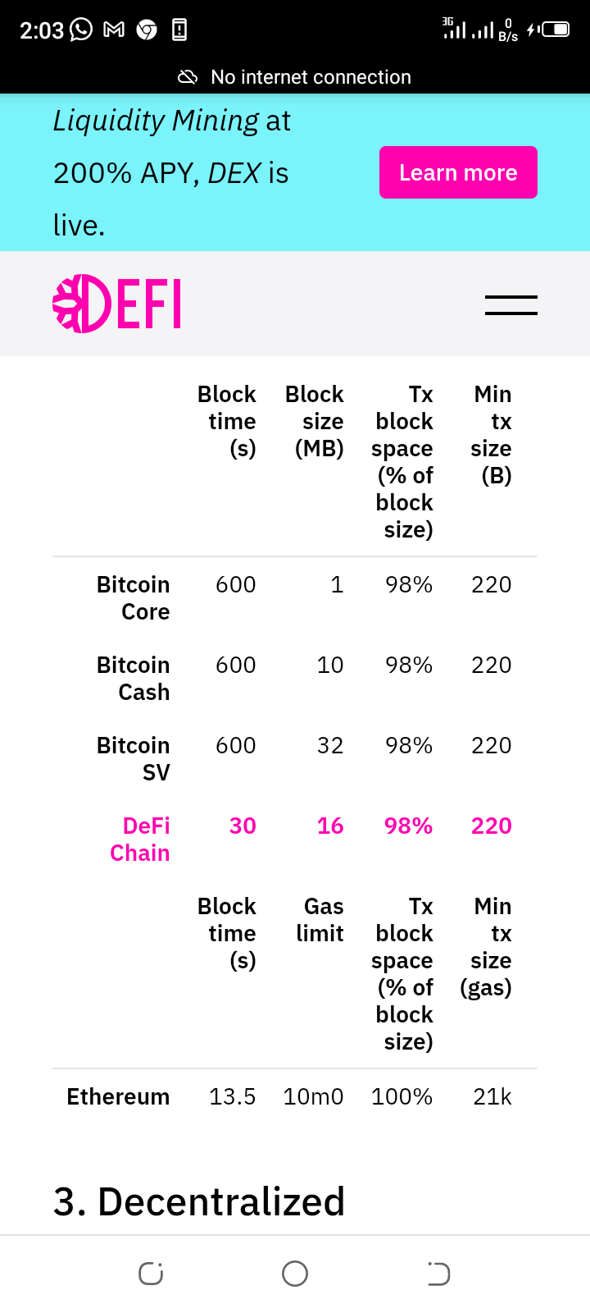Tap the Android home button
Screen dimensions: 590x1313
[295, 1274]
